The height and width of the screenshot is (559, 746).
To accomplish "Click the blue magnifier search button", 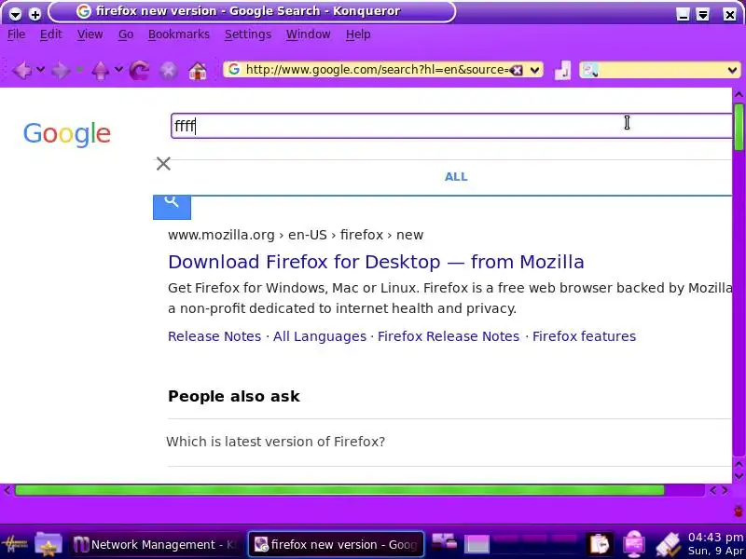I will tap(172, 207).
